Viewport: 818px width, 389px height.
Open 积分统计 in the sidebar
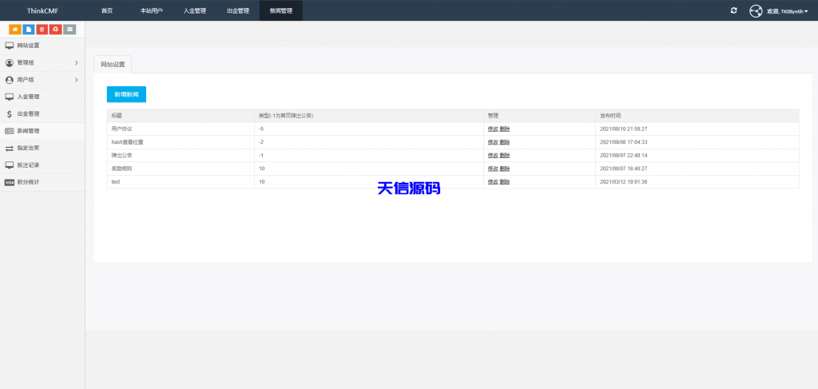pyautogui.click(x=28, y=182)
